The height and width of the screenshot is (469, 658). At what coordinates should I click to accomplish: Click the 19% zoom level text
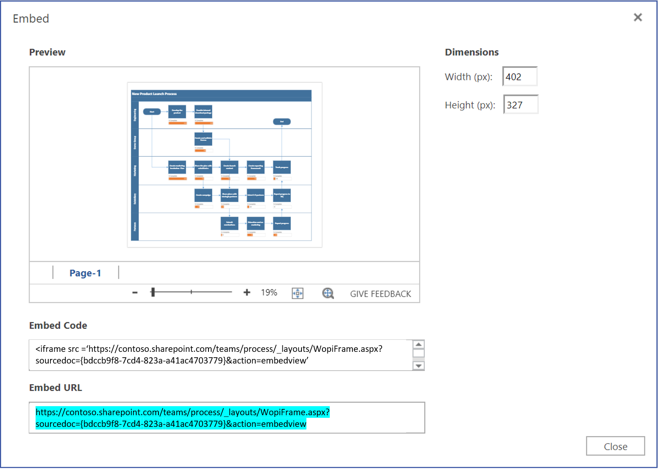(x=269, y=293)
